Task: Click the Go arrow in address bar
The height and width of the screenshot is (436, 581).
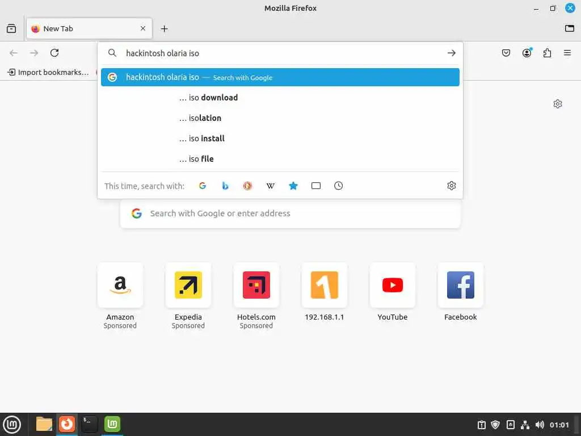Action: 451,53
